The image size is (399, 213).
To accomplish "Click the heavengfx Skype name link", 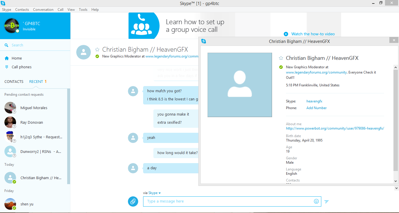I will click(314, 101).
